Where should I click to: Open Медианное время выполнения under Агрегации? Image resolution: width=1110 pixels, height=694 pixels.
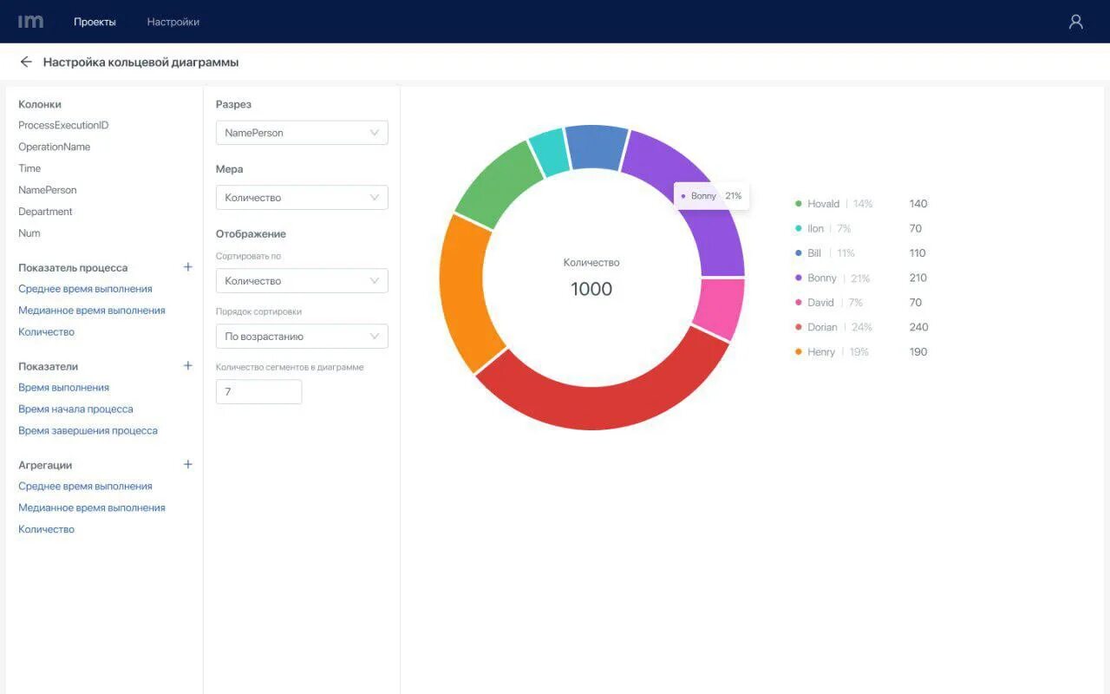click(x=92, y=508)
